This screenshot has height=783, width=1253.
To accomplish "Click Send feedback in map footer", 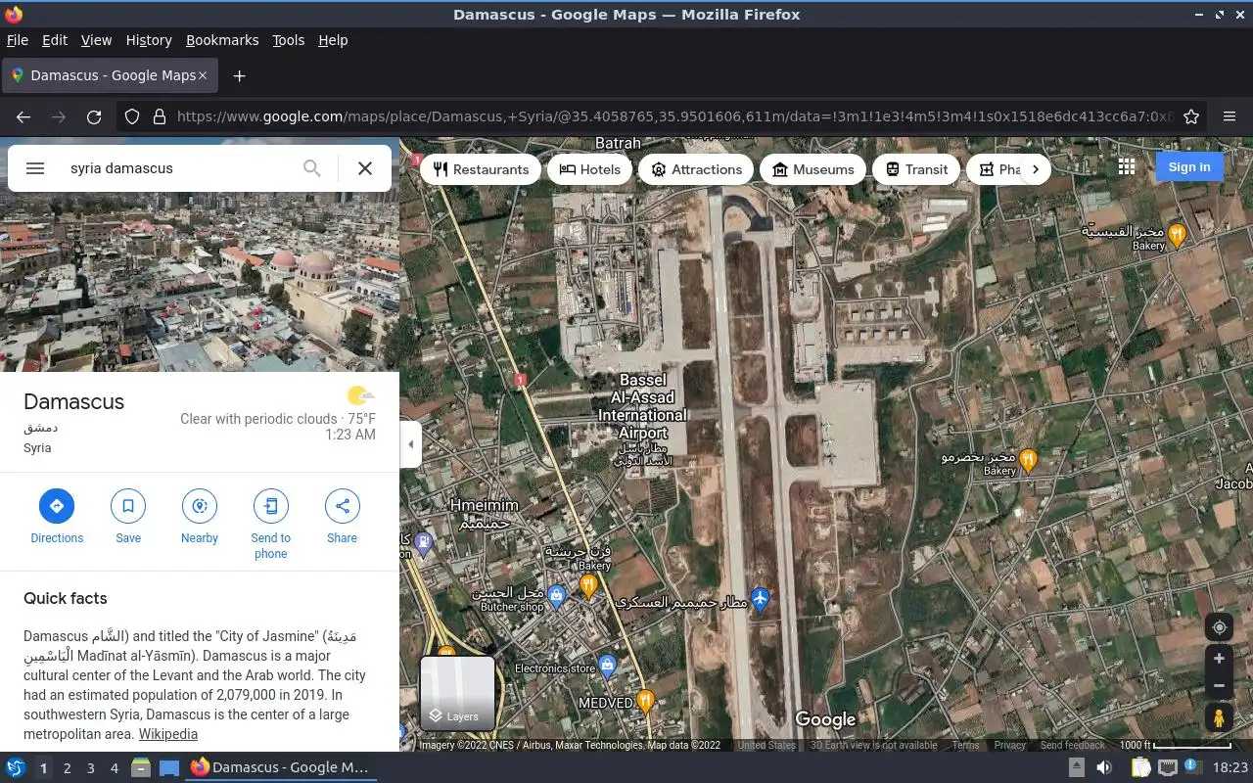I will [x=1072, y=745].
